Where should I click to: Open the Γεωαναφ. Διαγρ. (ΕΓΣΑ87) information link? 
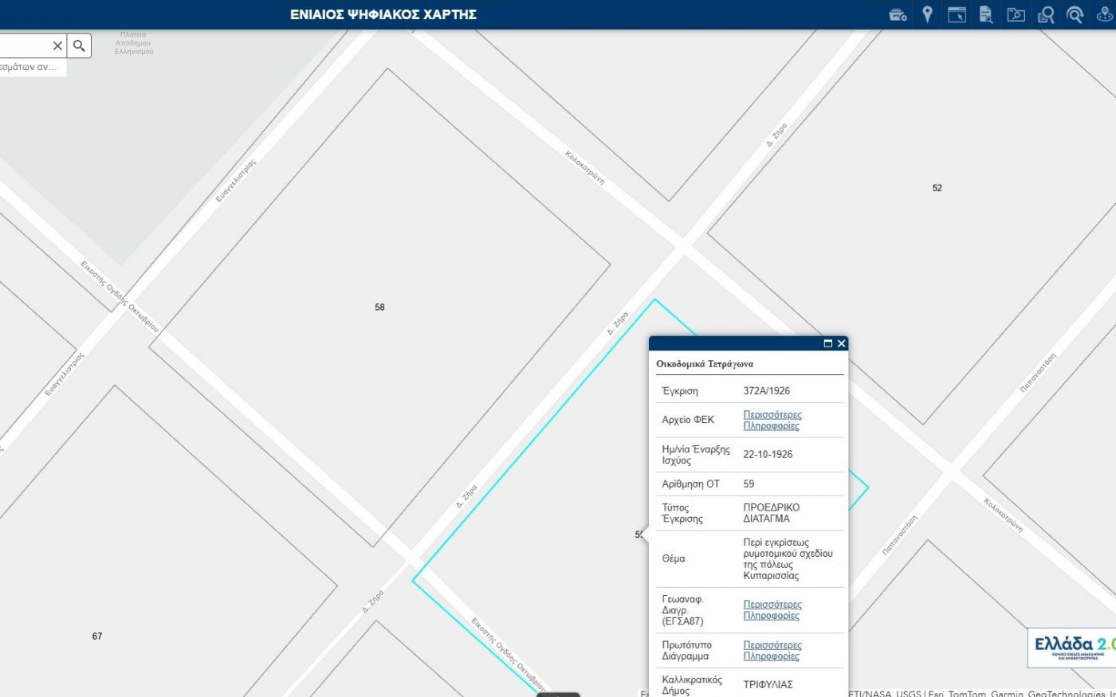tap(772, 610)
